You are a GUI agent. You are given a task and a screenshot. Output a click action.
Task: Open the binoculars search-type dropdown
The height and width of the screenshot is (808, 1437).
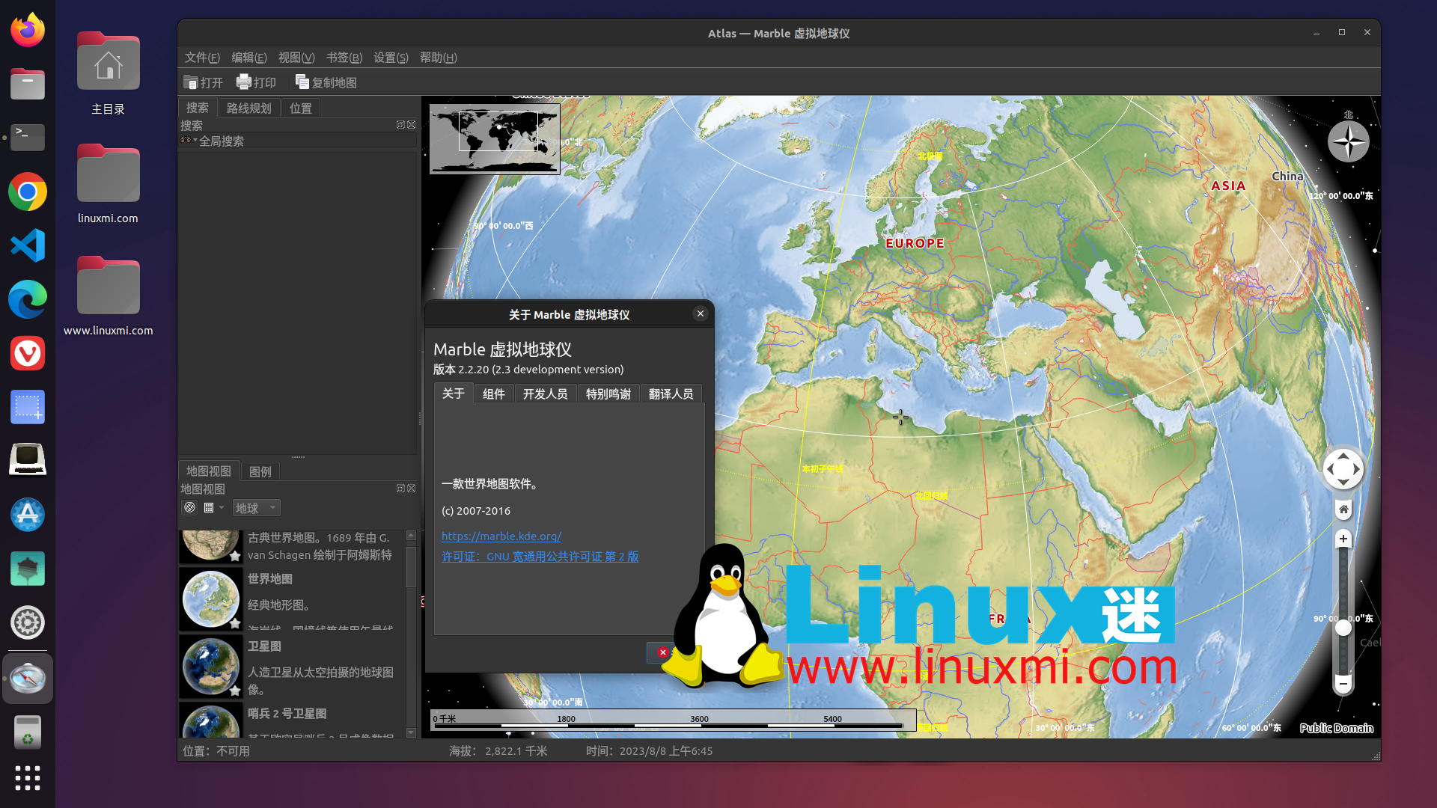click(x=189, y=140)
